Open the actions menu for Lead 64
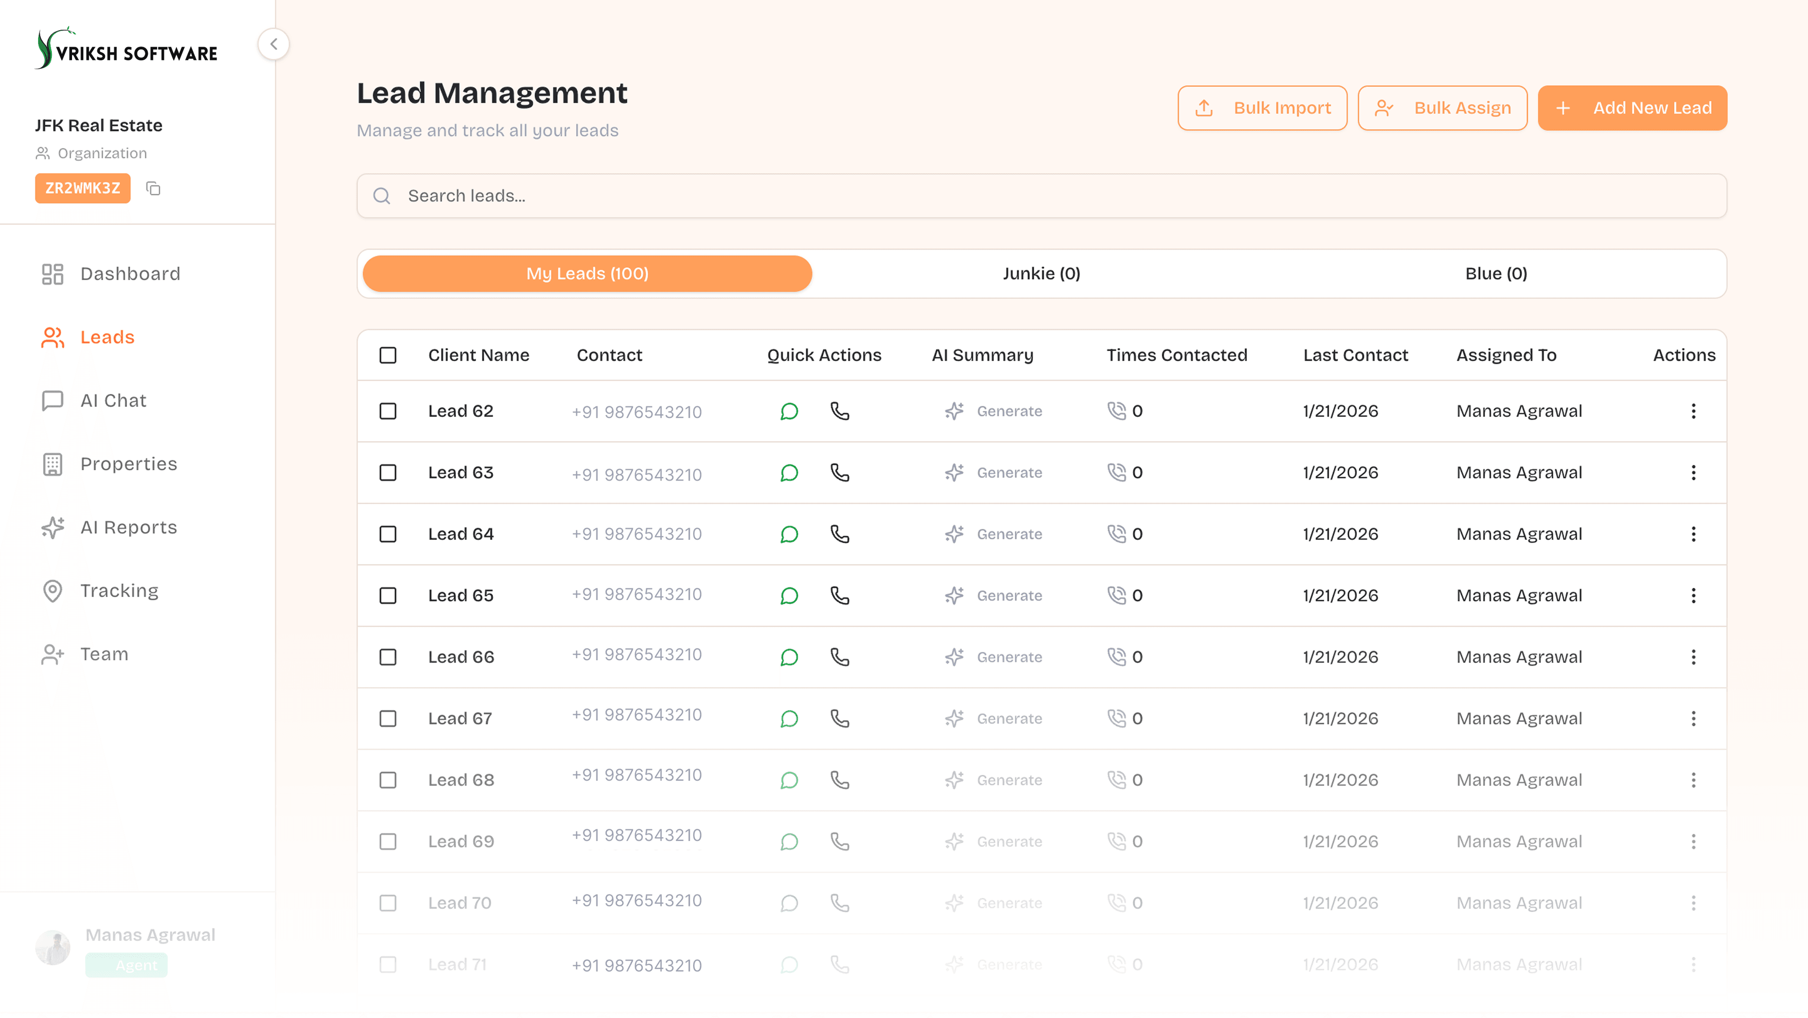 click(1694, 534)
